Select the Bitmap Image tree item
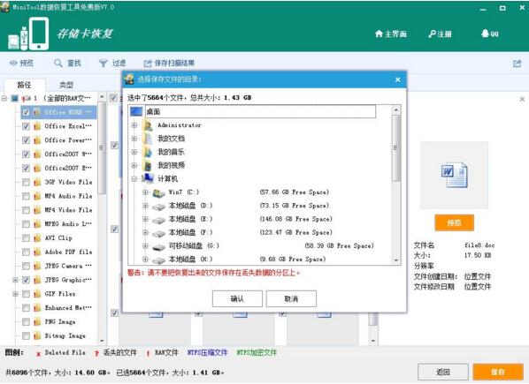 click(x=65, y=335)
